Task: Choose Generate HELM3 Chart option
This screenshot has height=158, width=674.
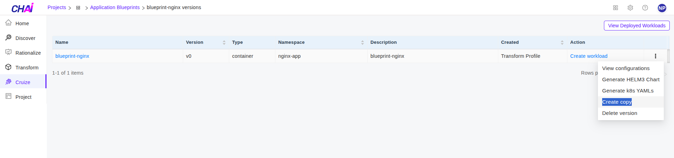Action: coord(631,80)
